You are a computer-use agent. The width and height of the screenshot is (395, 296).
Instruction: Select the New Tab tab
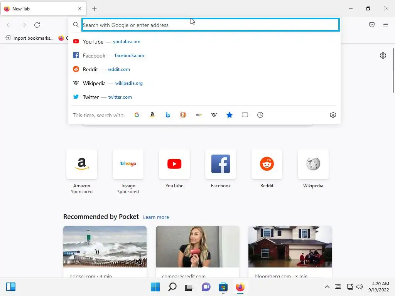[x=43, y=8]
